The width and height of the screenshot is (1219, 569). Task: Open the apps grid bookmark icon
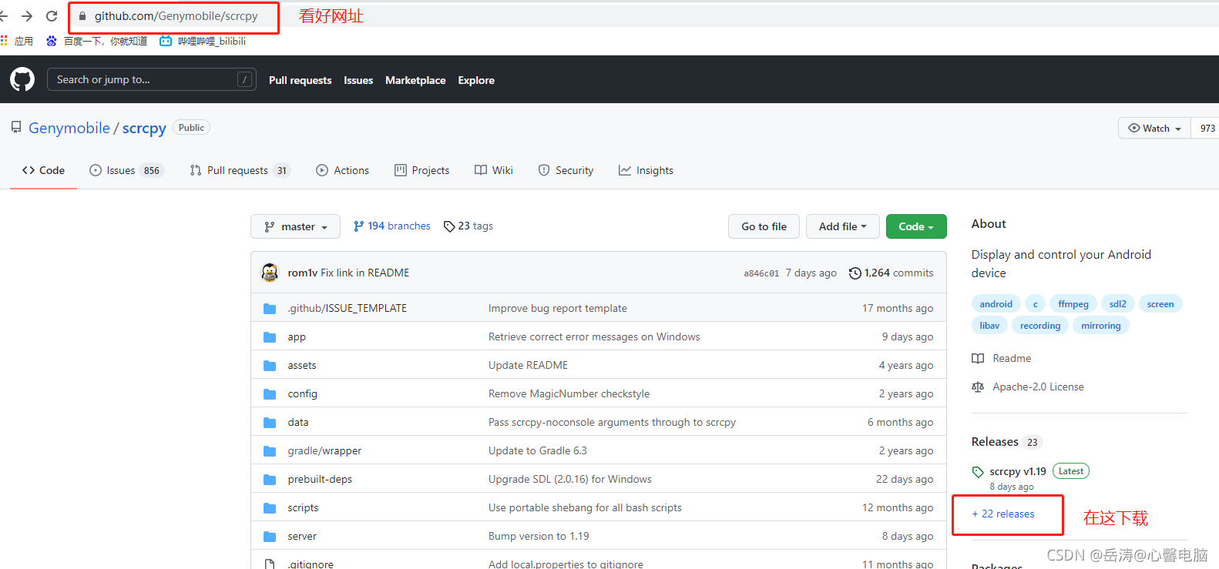(x=4, y=41)
